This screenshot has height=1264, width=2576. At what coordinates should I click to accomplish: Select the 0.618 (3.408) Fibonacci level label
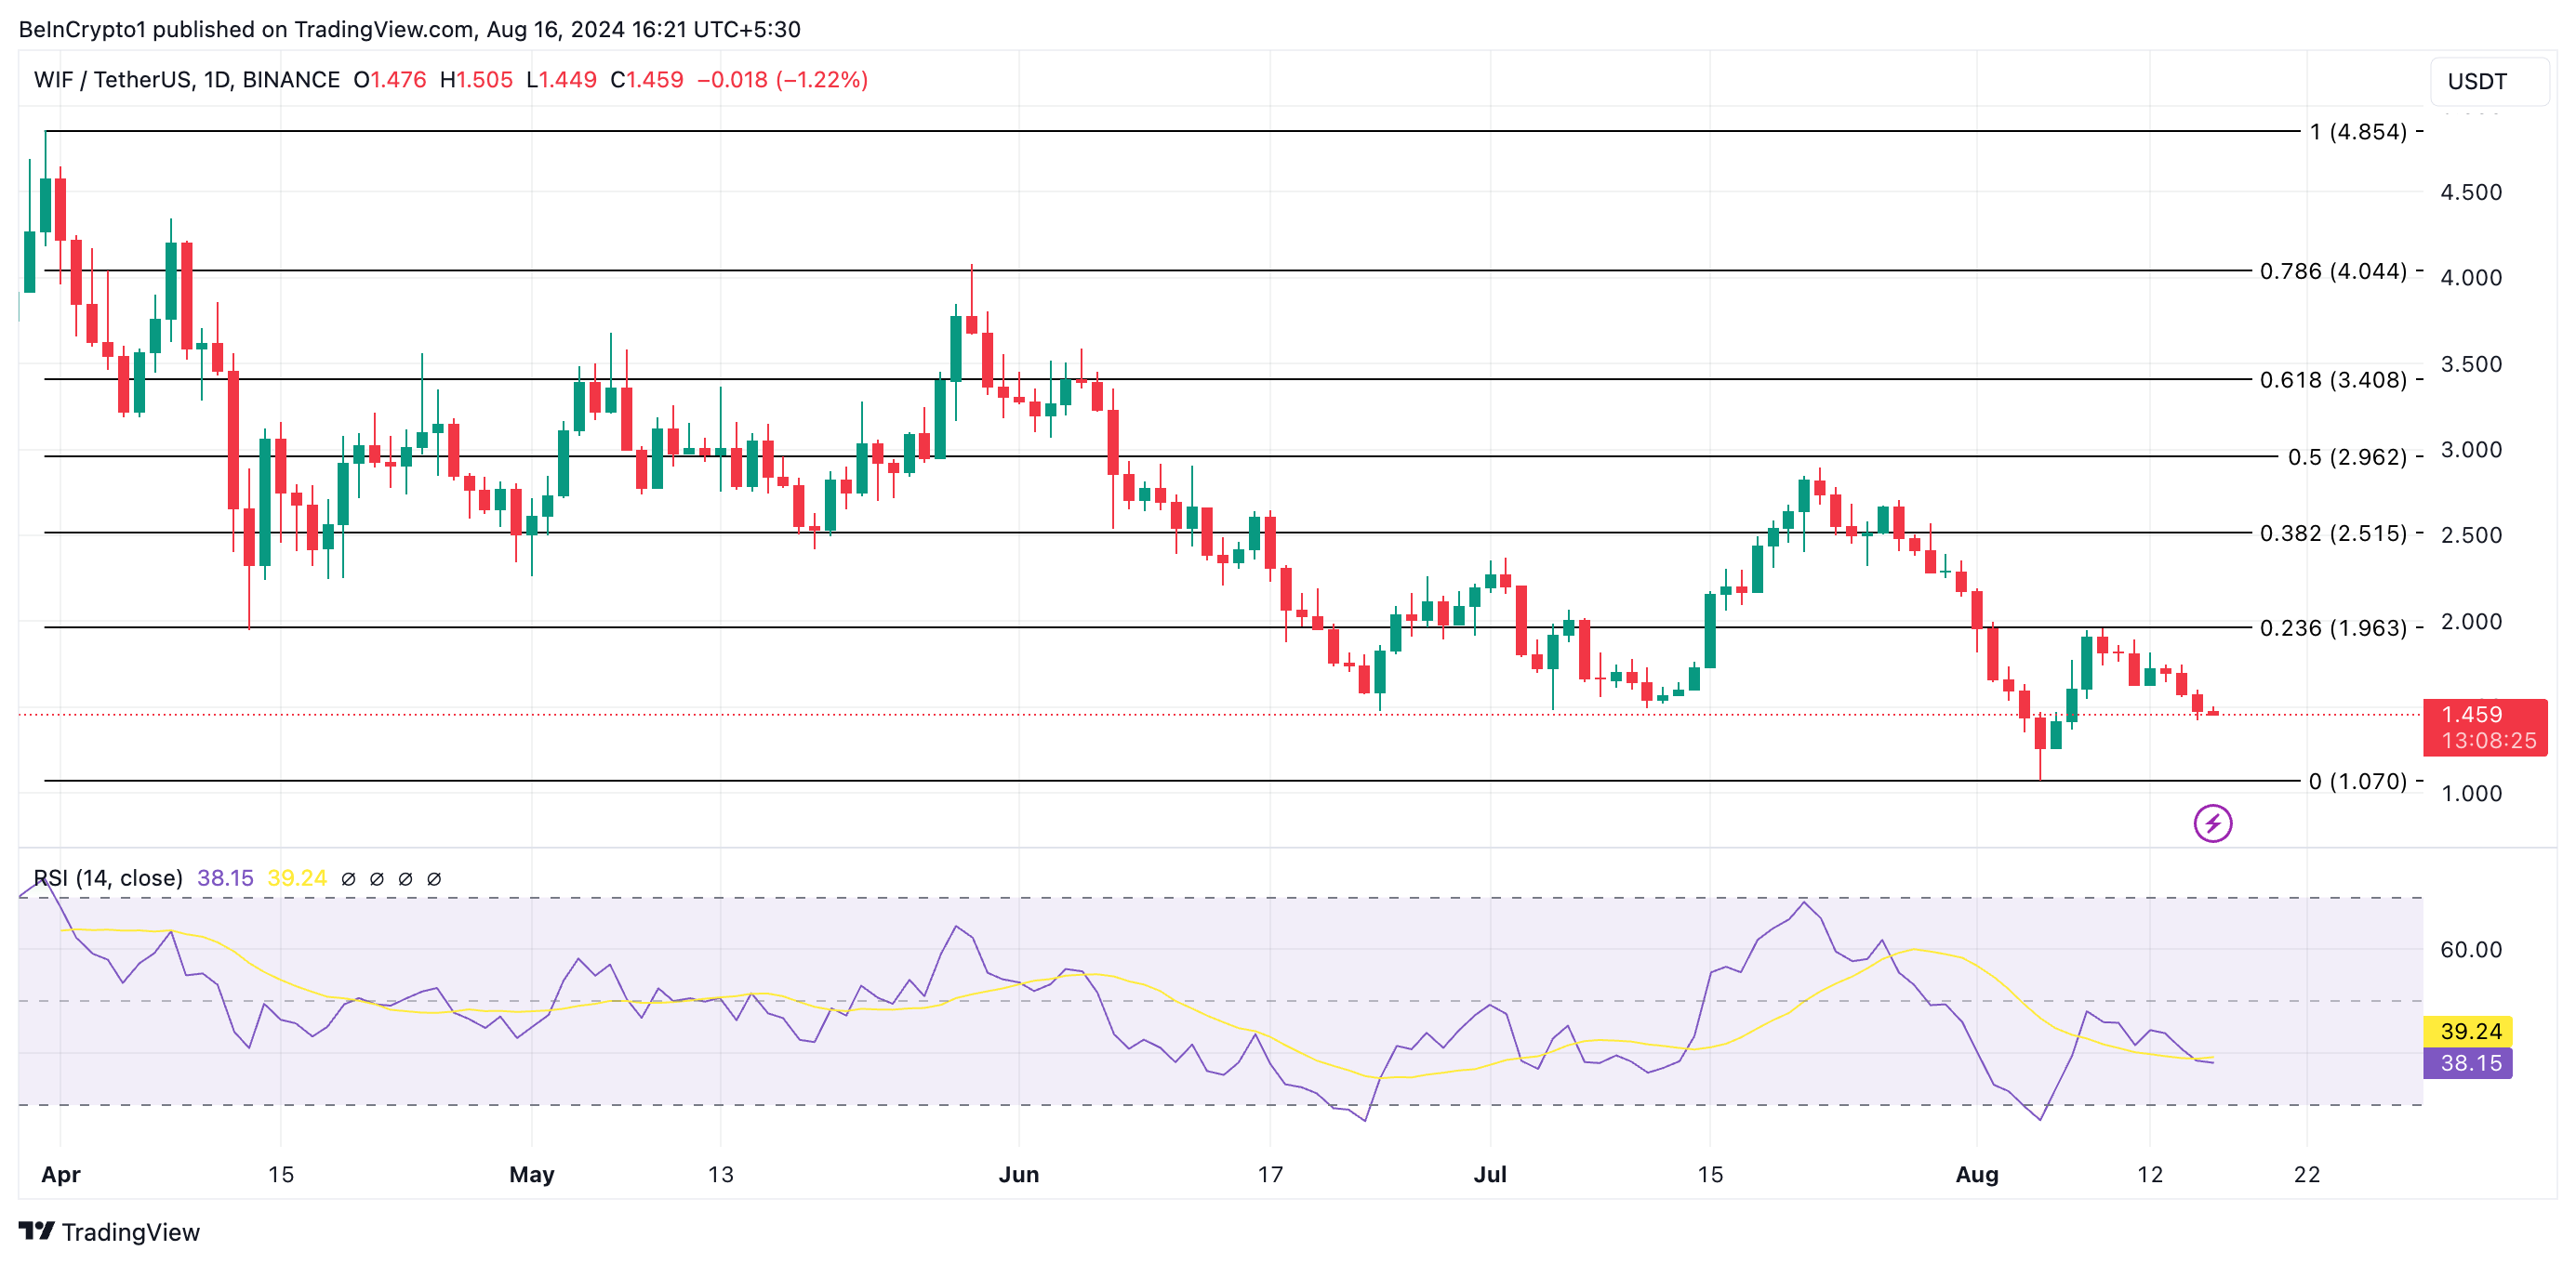click(2332, 380)
